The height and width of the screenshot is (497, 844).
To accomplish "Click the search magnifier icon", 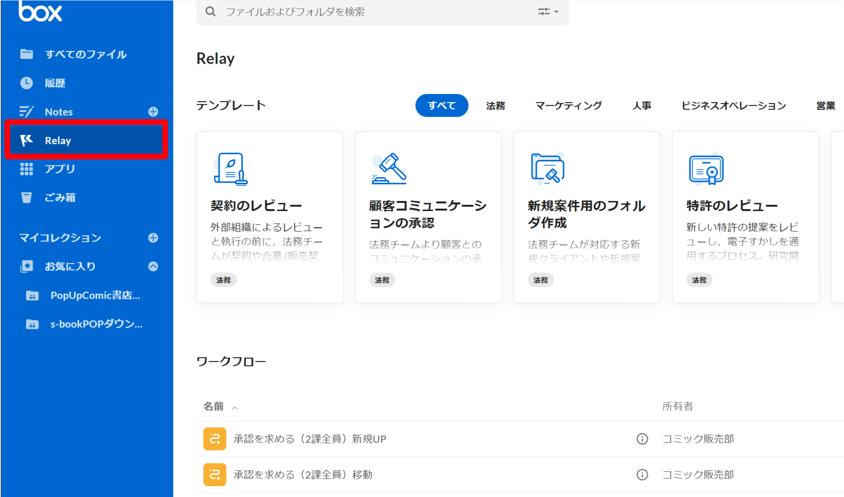I will pos(210,11).
